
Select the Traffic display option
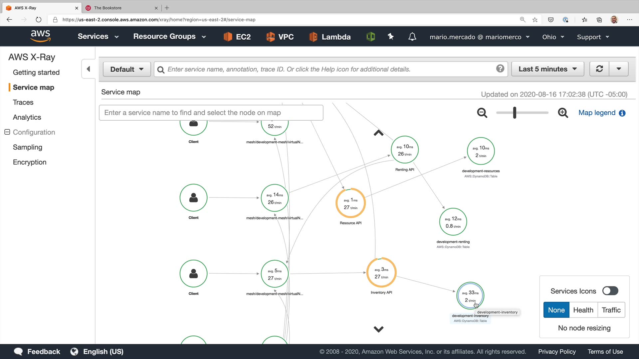point(611,310)
